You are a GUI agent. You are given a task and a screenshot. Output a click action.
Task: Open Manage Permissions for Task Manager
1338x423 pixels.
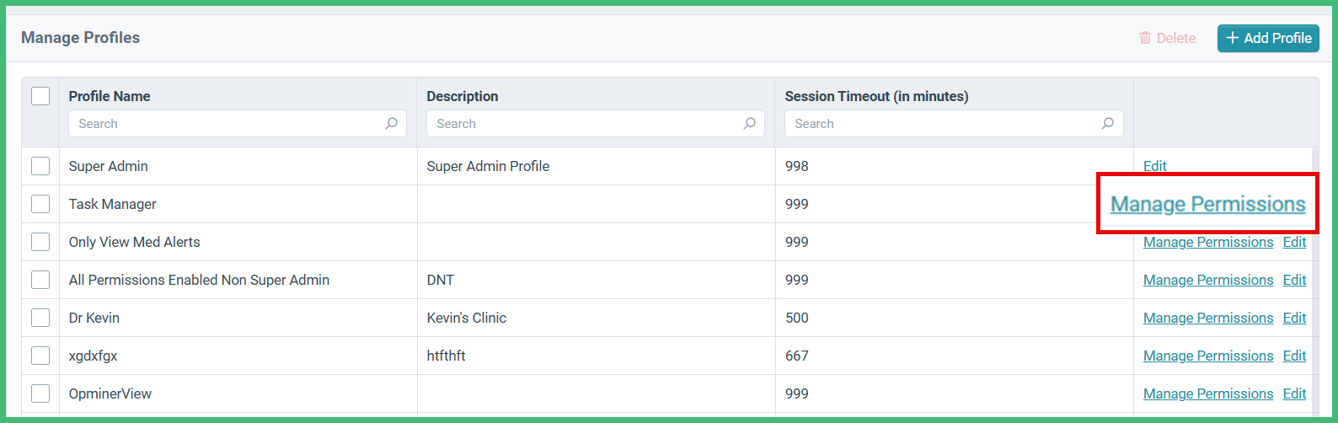click(x=1207, y=204)
